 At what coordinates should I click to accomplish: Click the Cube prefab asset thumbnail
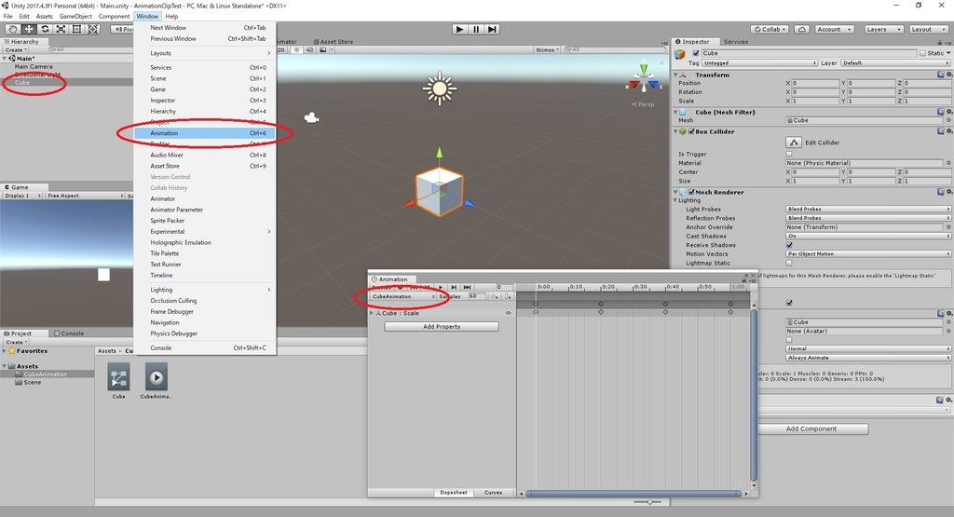point(118,377)
